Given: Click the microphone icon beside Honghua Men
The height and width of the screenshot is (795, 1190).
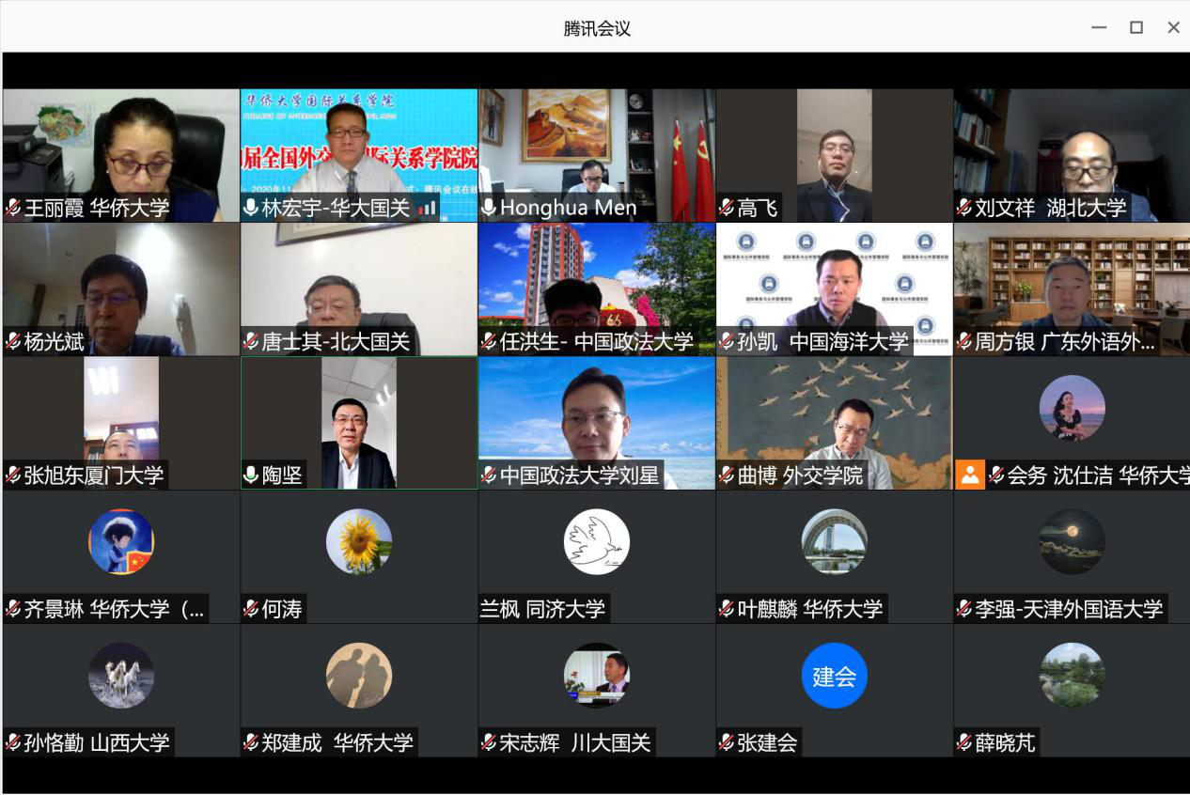Looking at the screenshot, I should 489,208.
